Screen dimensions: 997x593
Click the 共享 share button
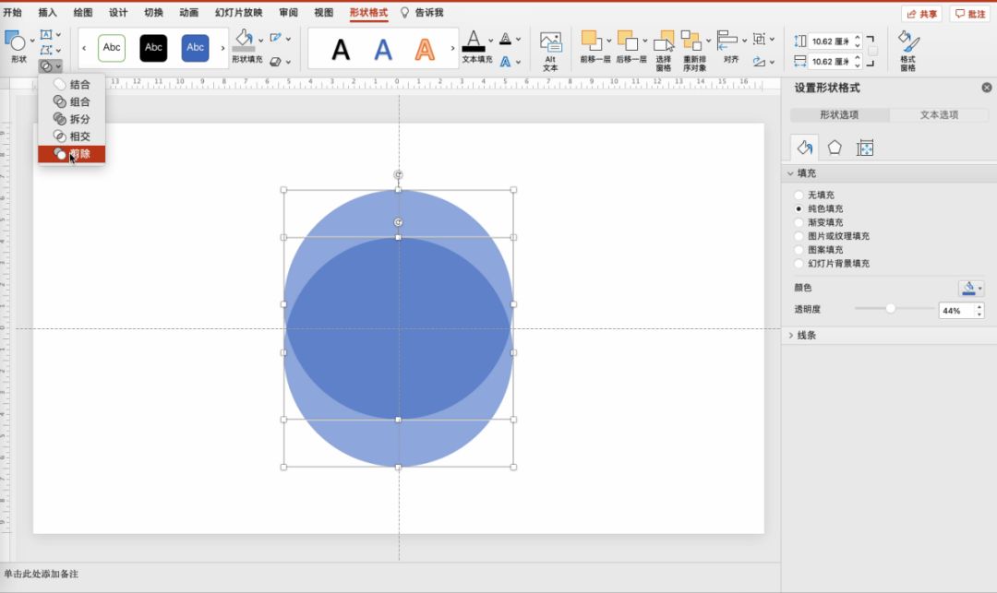click(921, 14)
